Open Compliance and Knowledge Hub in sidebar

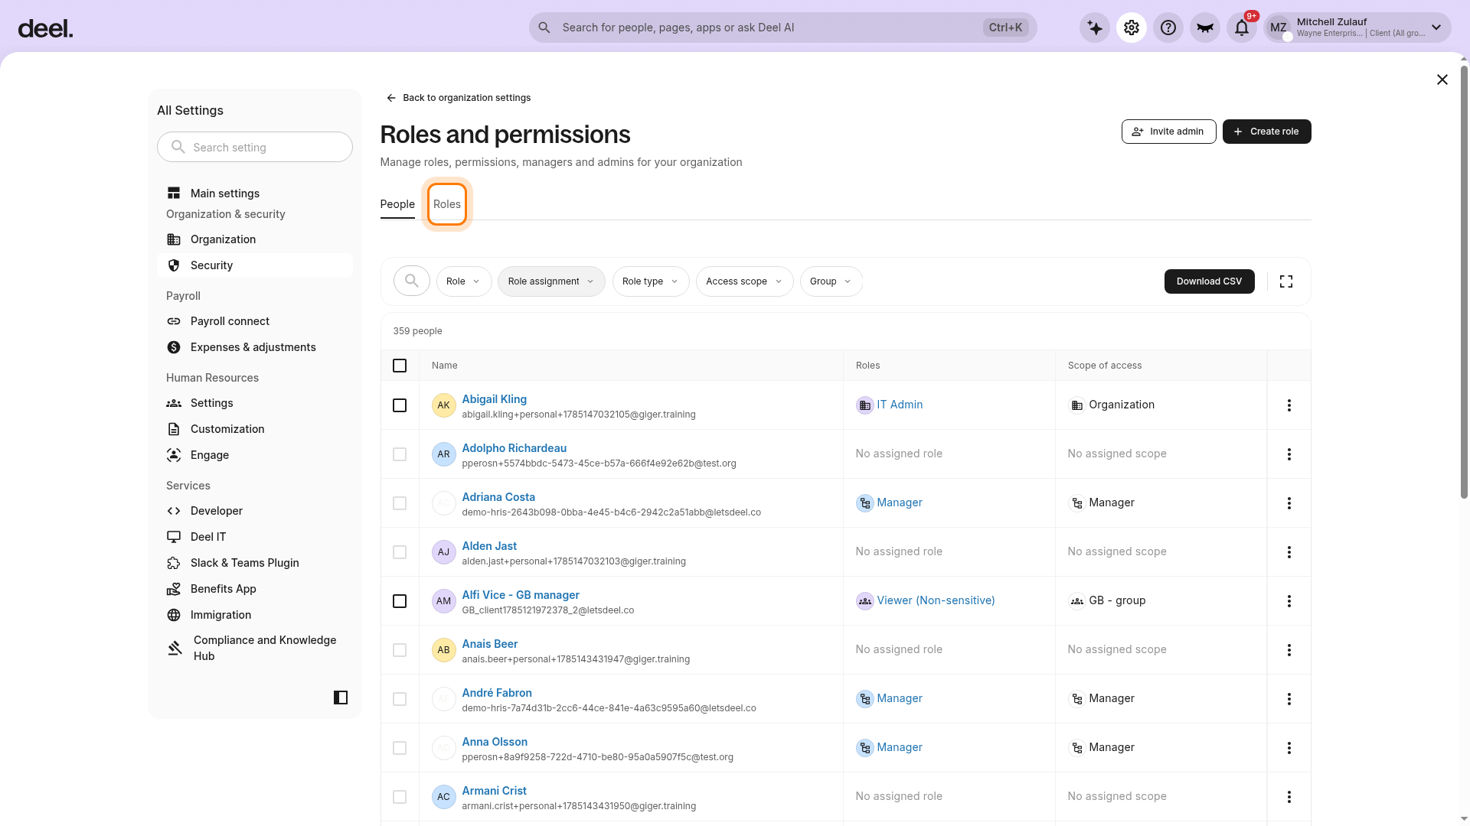click(255, 648)
